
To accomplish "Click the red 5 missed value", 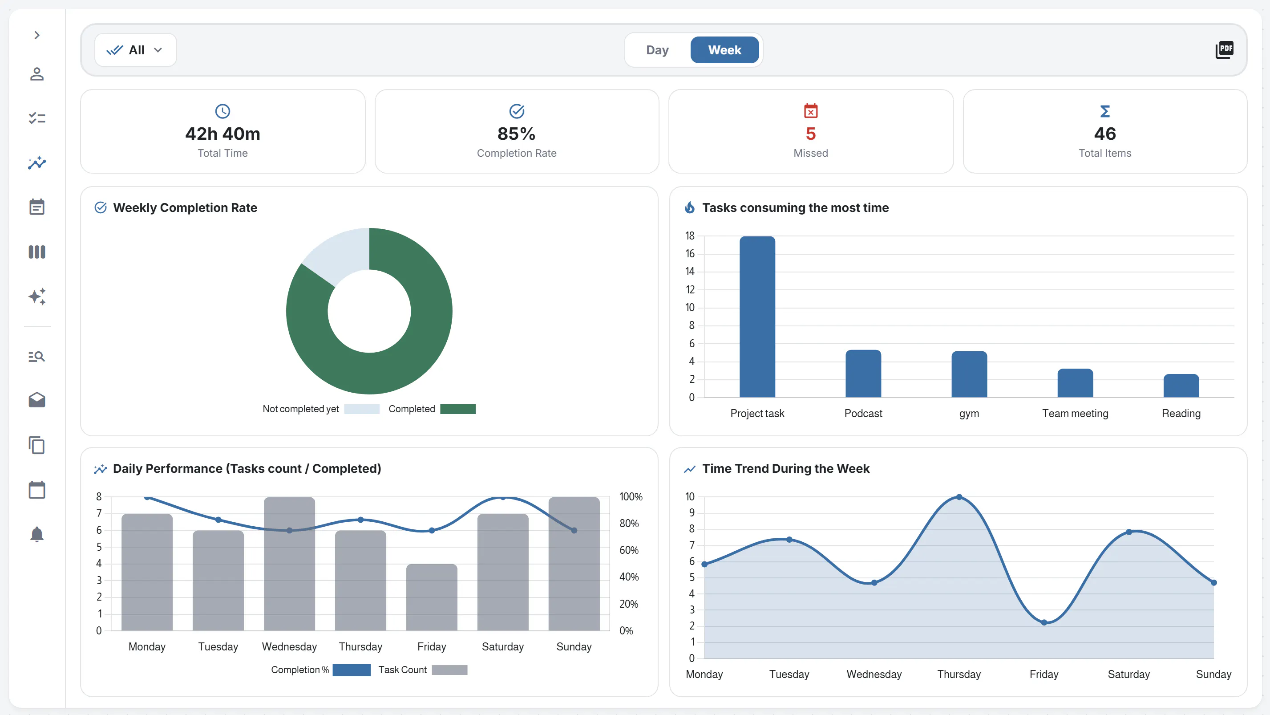I will pyautogui.click(x=810, y=134).
